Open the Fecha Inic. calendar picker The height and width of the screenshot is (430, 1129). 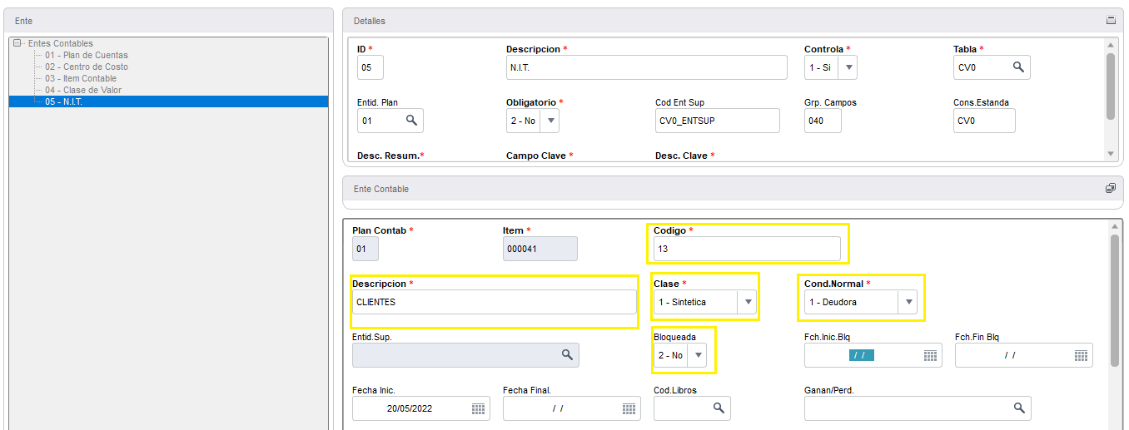[478, 408]
